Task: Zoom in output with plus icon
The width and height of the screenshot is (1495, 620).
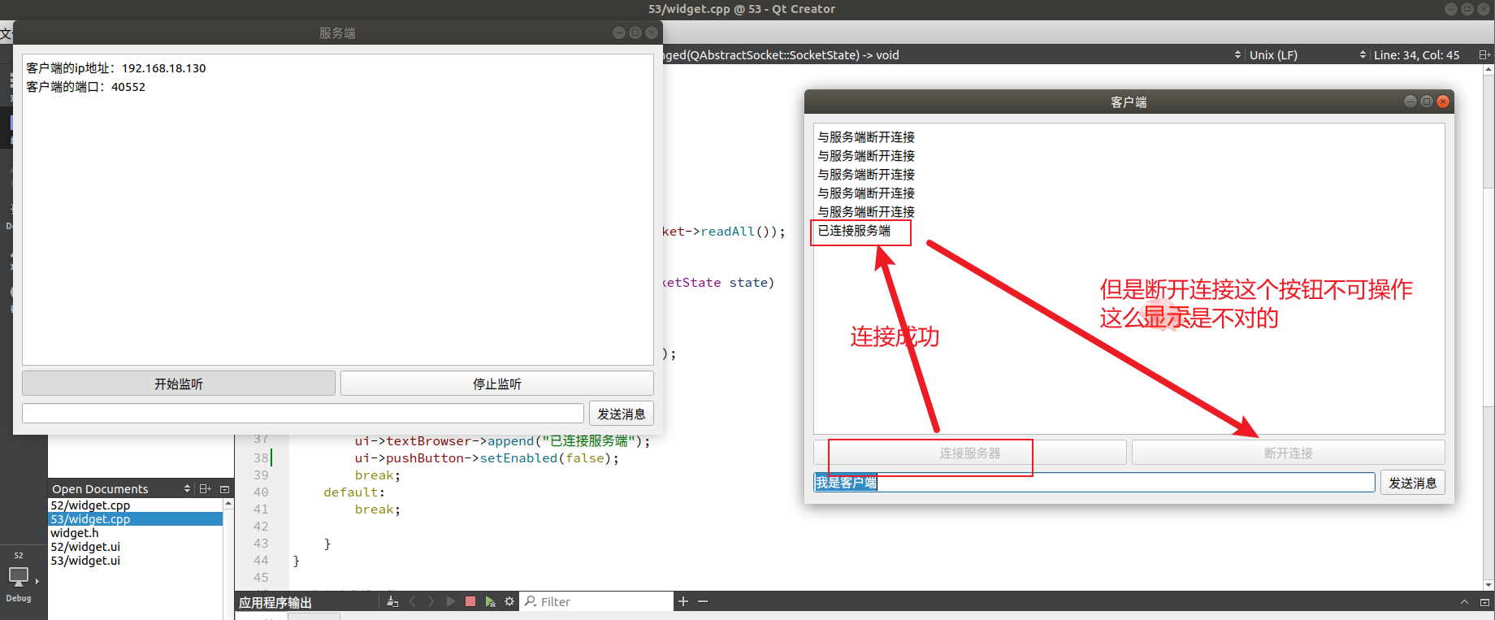Action: (x=683, y=601)
